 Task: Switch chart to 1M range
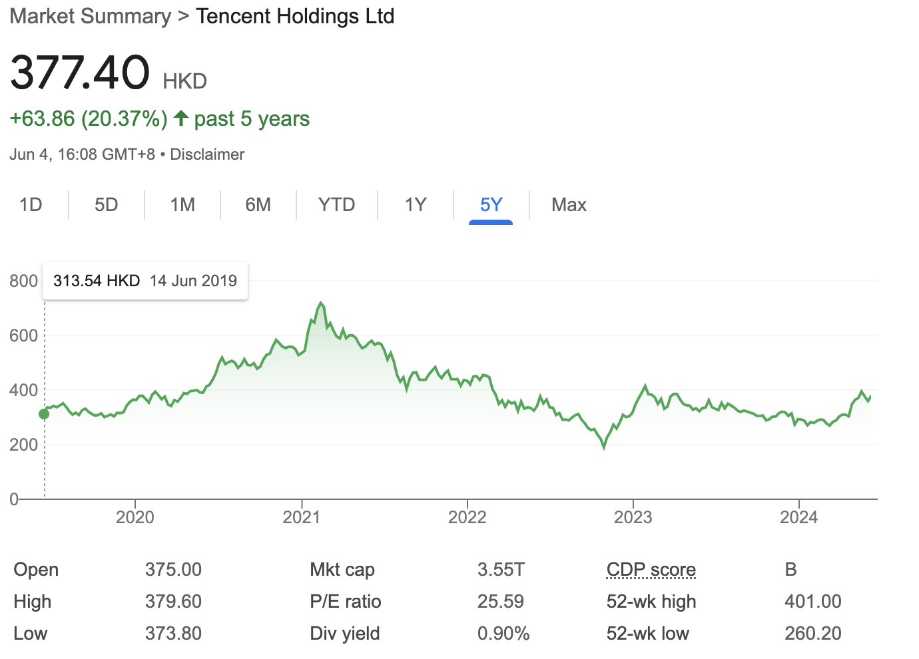click(182, 204)
